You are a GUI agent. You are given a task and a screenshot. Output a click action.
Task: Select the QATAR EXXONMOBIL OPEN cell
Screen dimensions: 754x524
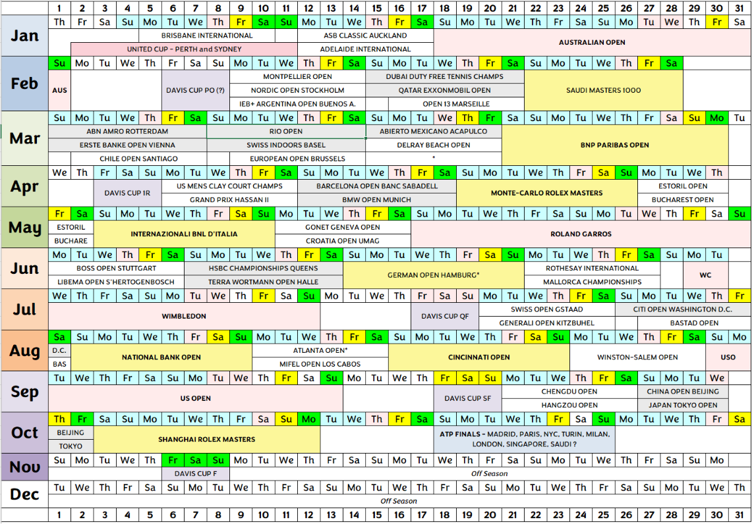(x=445, y=90)
